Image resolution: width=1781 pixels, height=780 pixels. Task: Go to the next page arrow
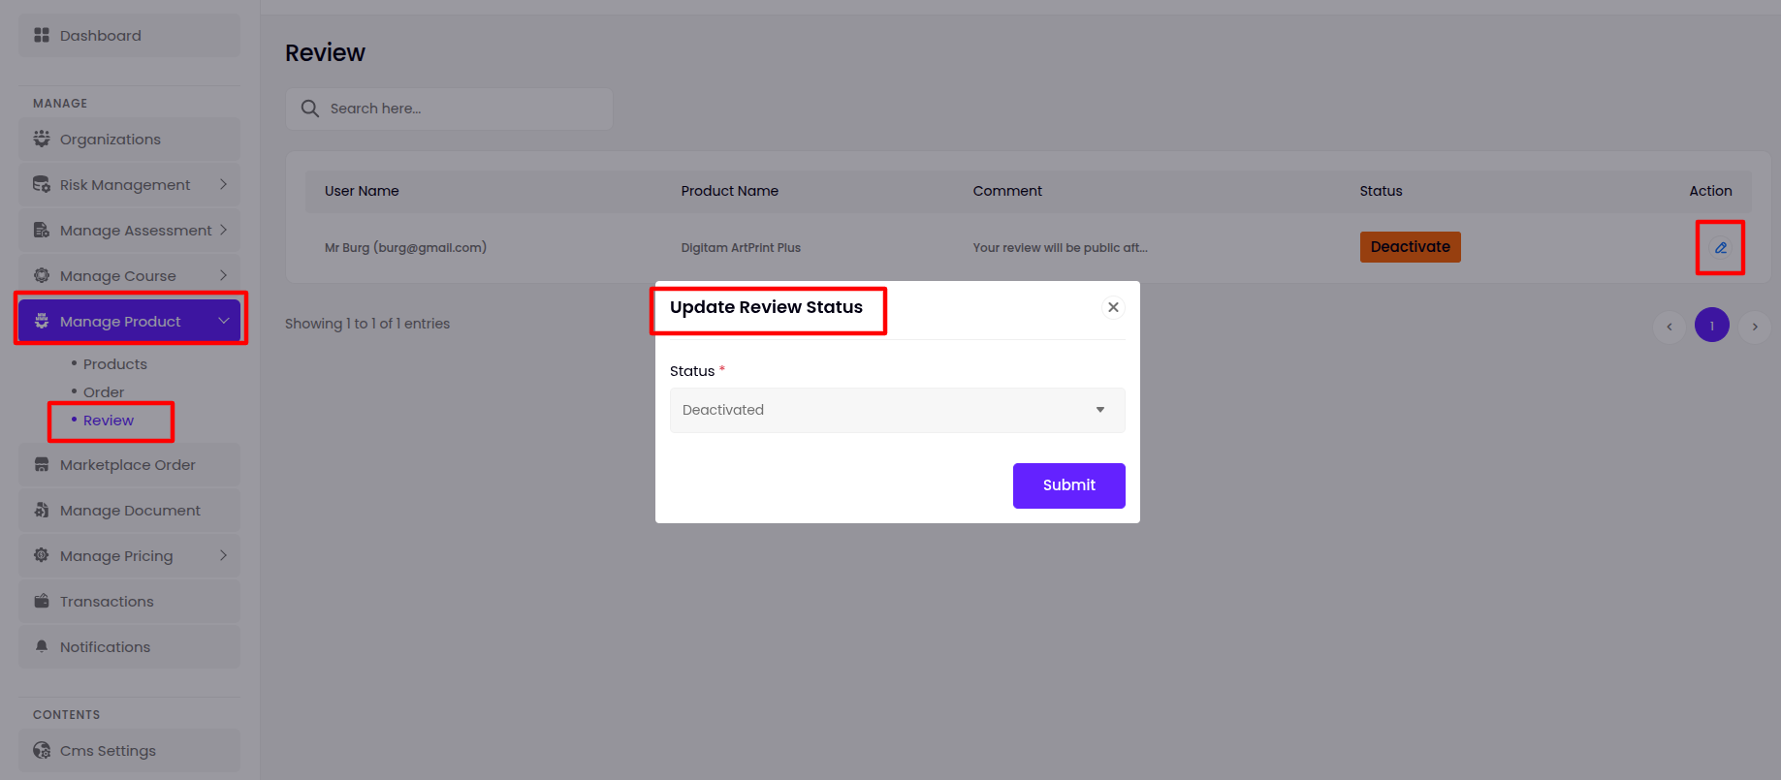point(1755,327)
